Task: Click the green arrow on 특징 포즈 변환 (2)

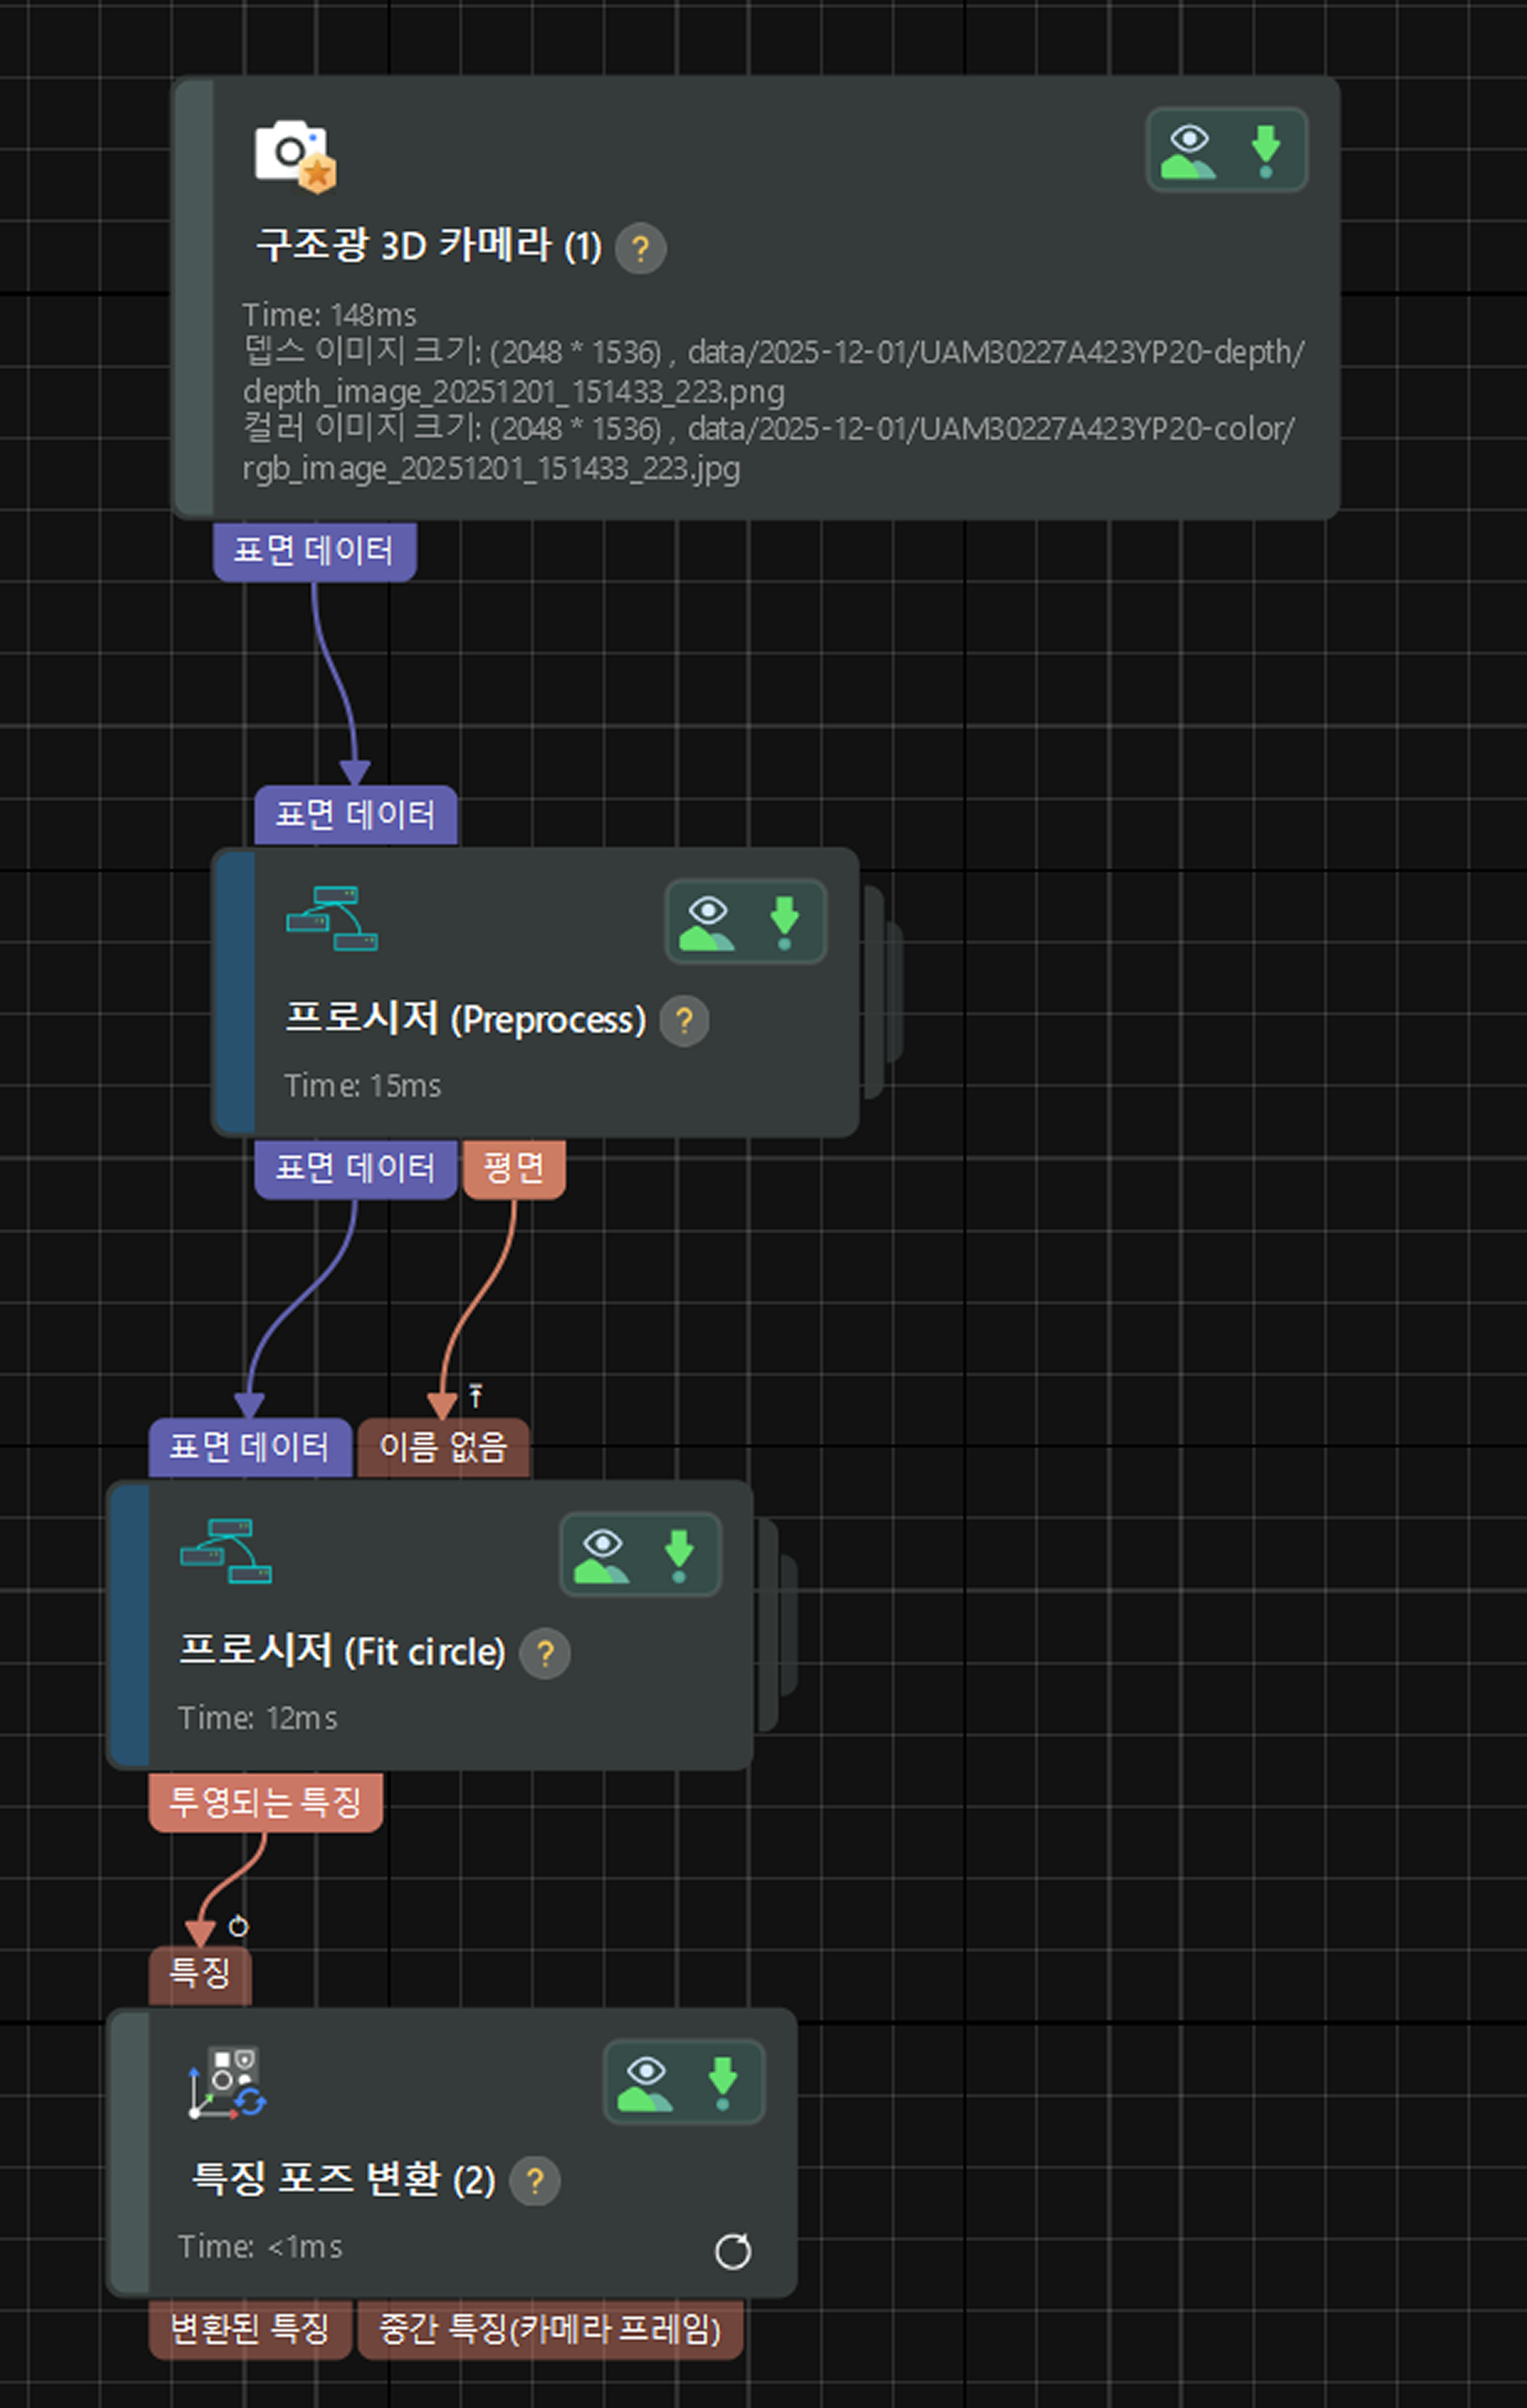Action: point(722,2083)
